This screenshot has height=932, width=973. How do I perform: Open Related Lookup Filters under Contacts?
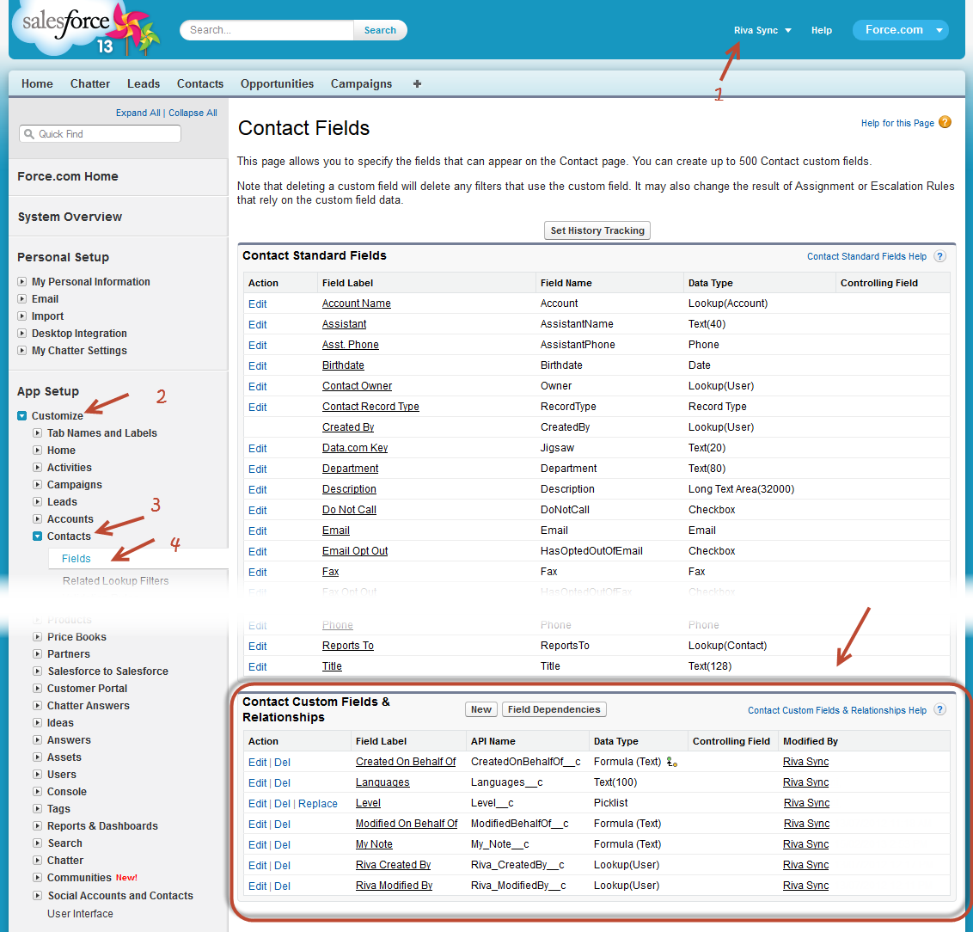coord(115,581)
